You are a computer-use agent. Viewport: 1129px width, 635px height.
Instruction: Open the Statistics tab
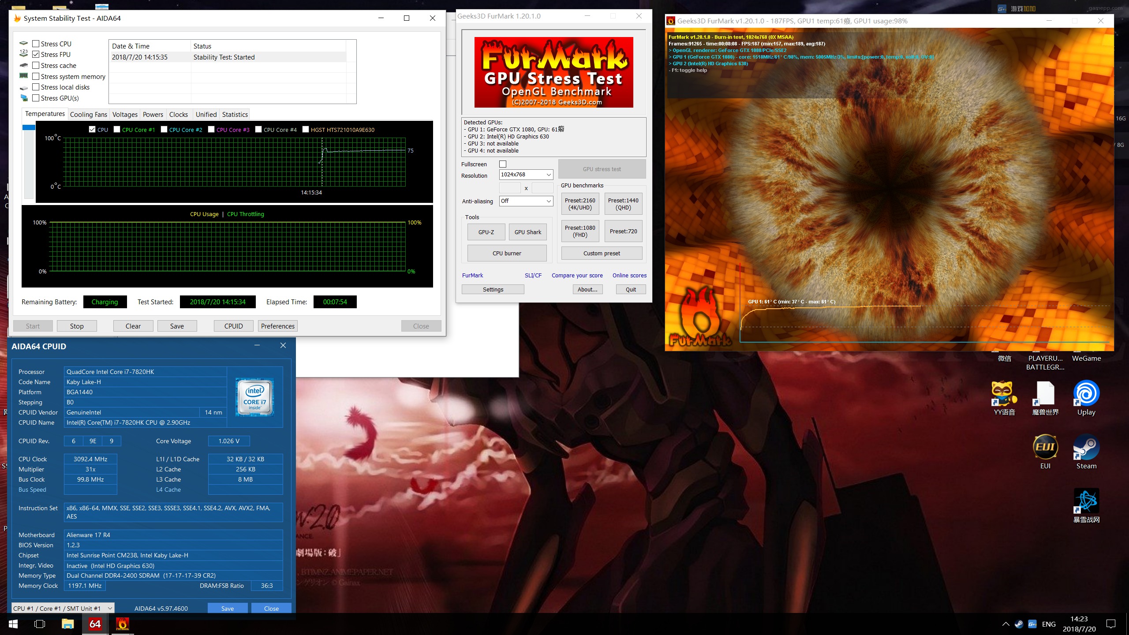point(235,115)
